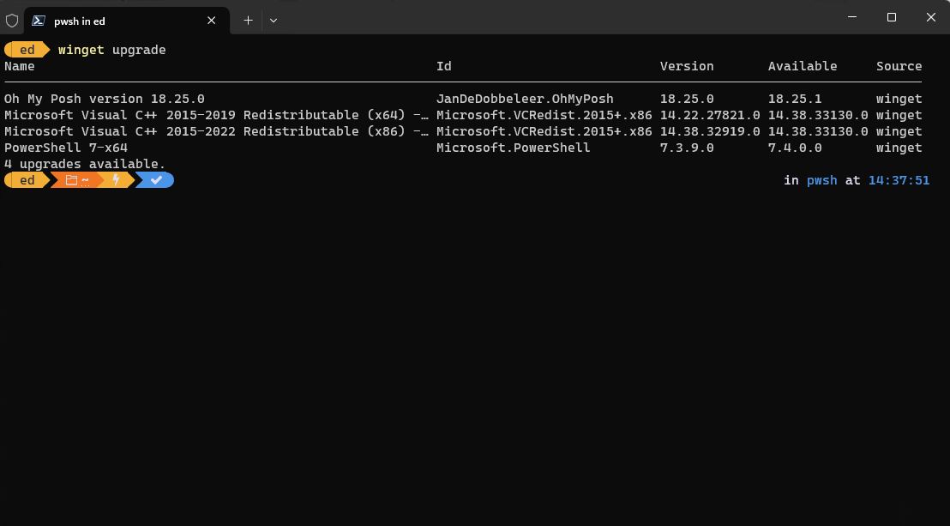This screenshot has width=950, height=526.
Task: Expand the new tab profile dropdown
Action: 274,21
